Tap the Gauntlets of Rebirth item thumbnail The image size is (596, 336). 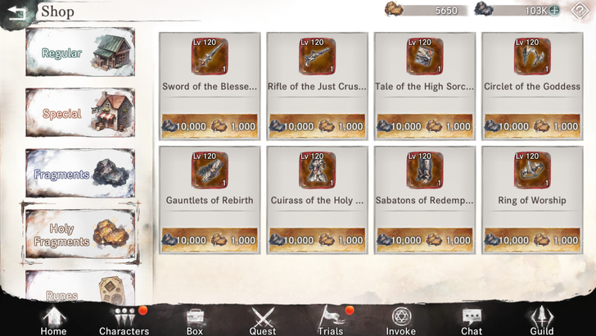point(210,170)
